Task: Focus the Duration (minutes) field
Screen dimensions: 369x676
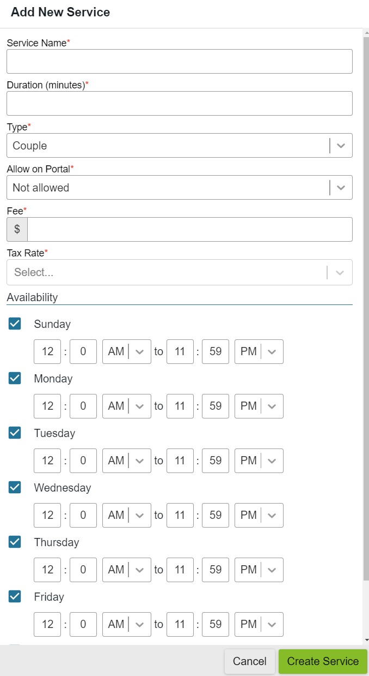Action: click(x=179, y=103)
